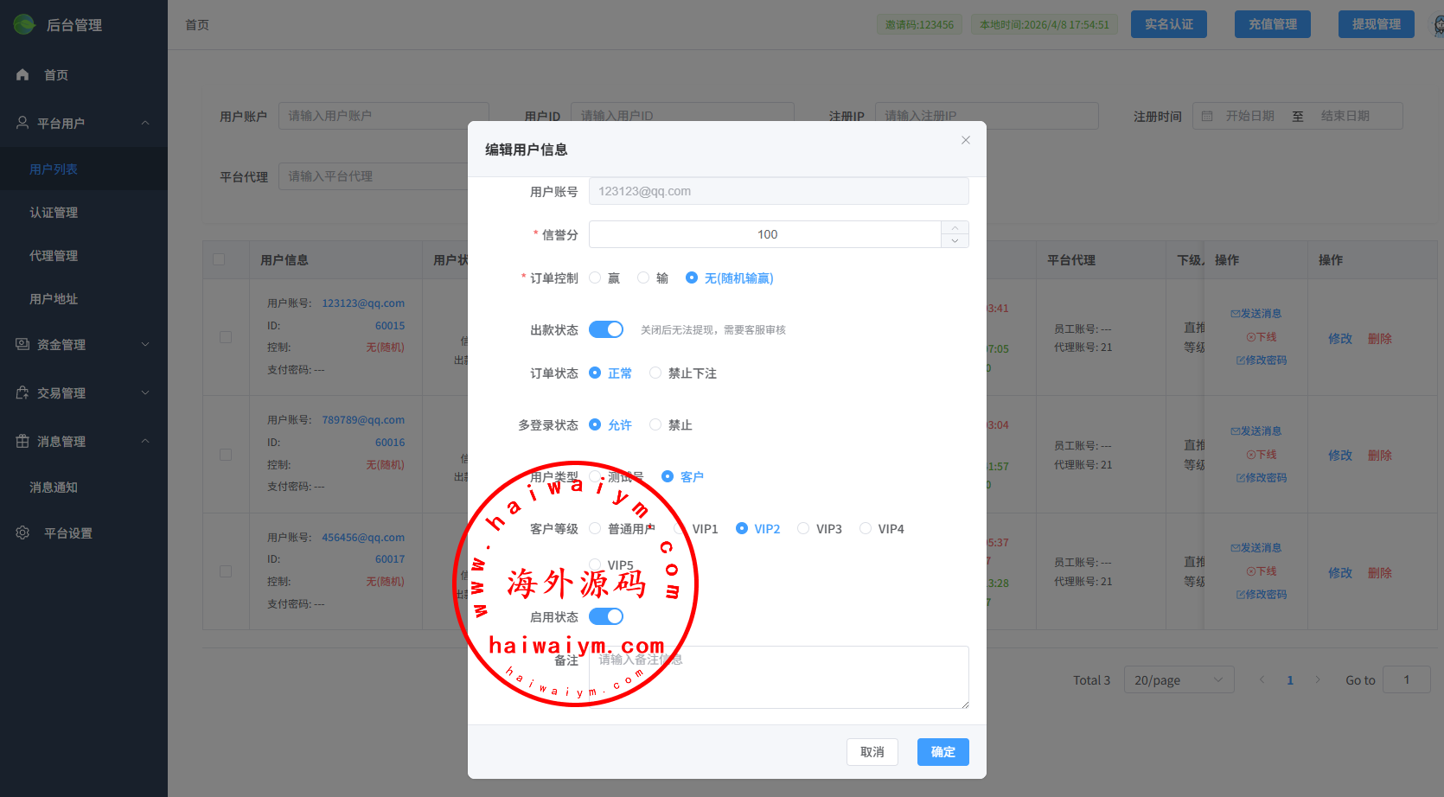
Task: Select the 禁止下注 order status radio
Action: [655, 373]
